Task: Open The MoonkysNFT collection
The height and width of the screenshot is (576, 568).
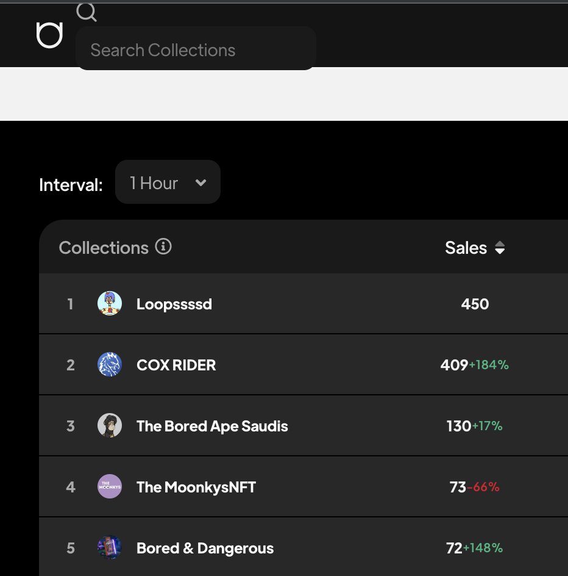Action: pos(196,487)
